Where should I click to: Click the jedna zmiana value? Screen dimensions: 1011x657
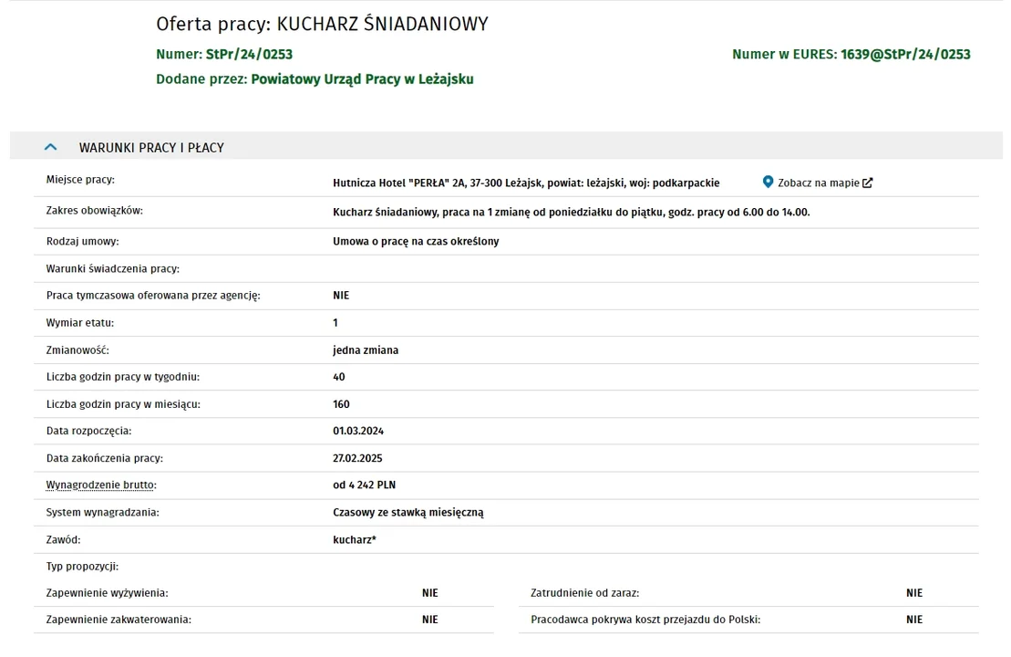366,349
